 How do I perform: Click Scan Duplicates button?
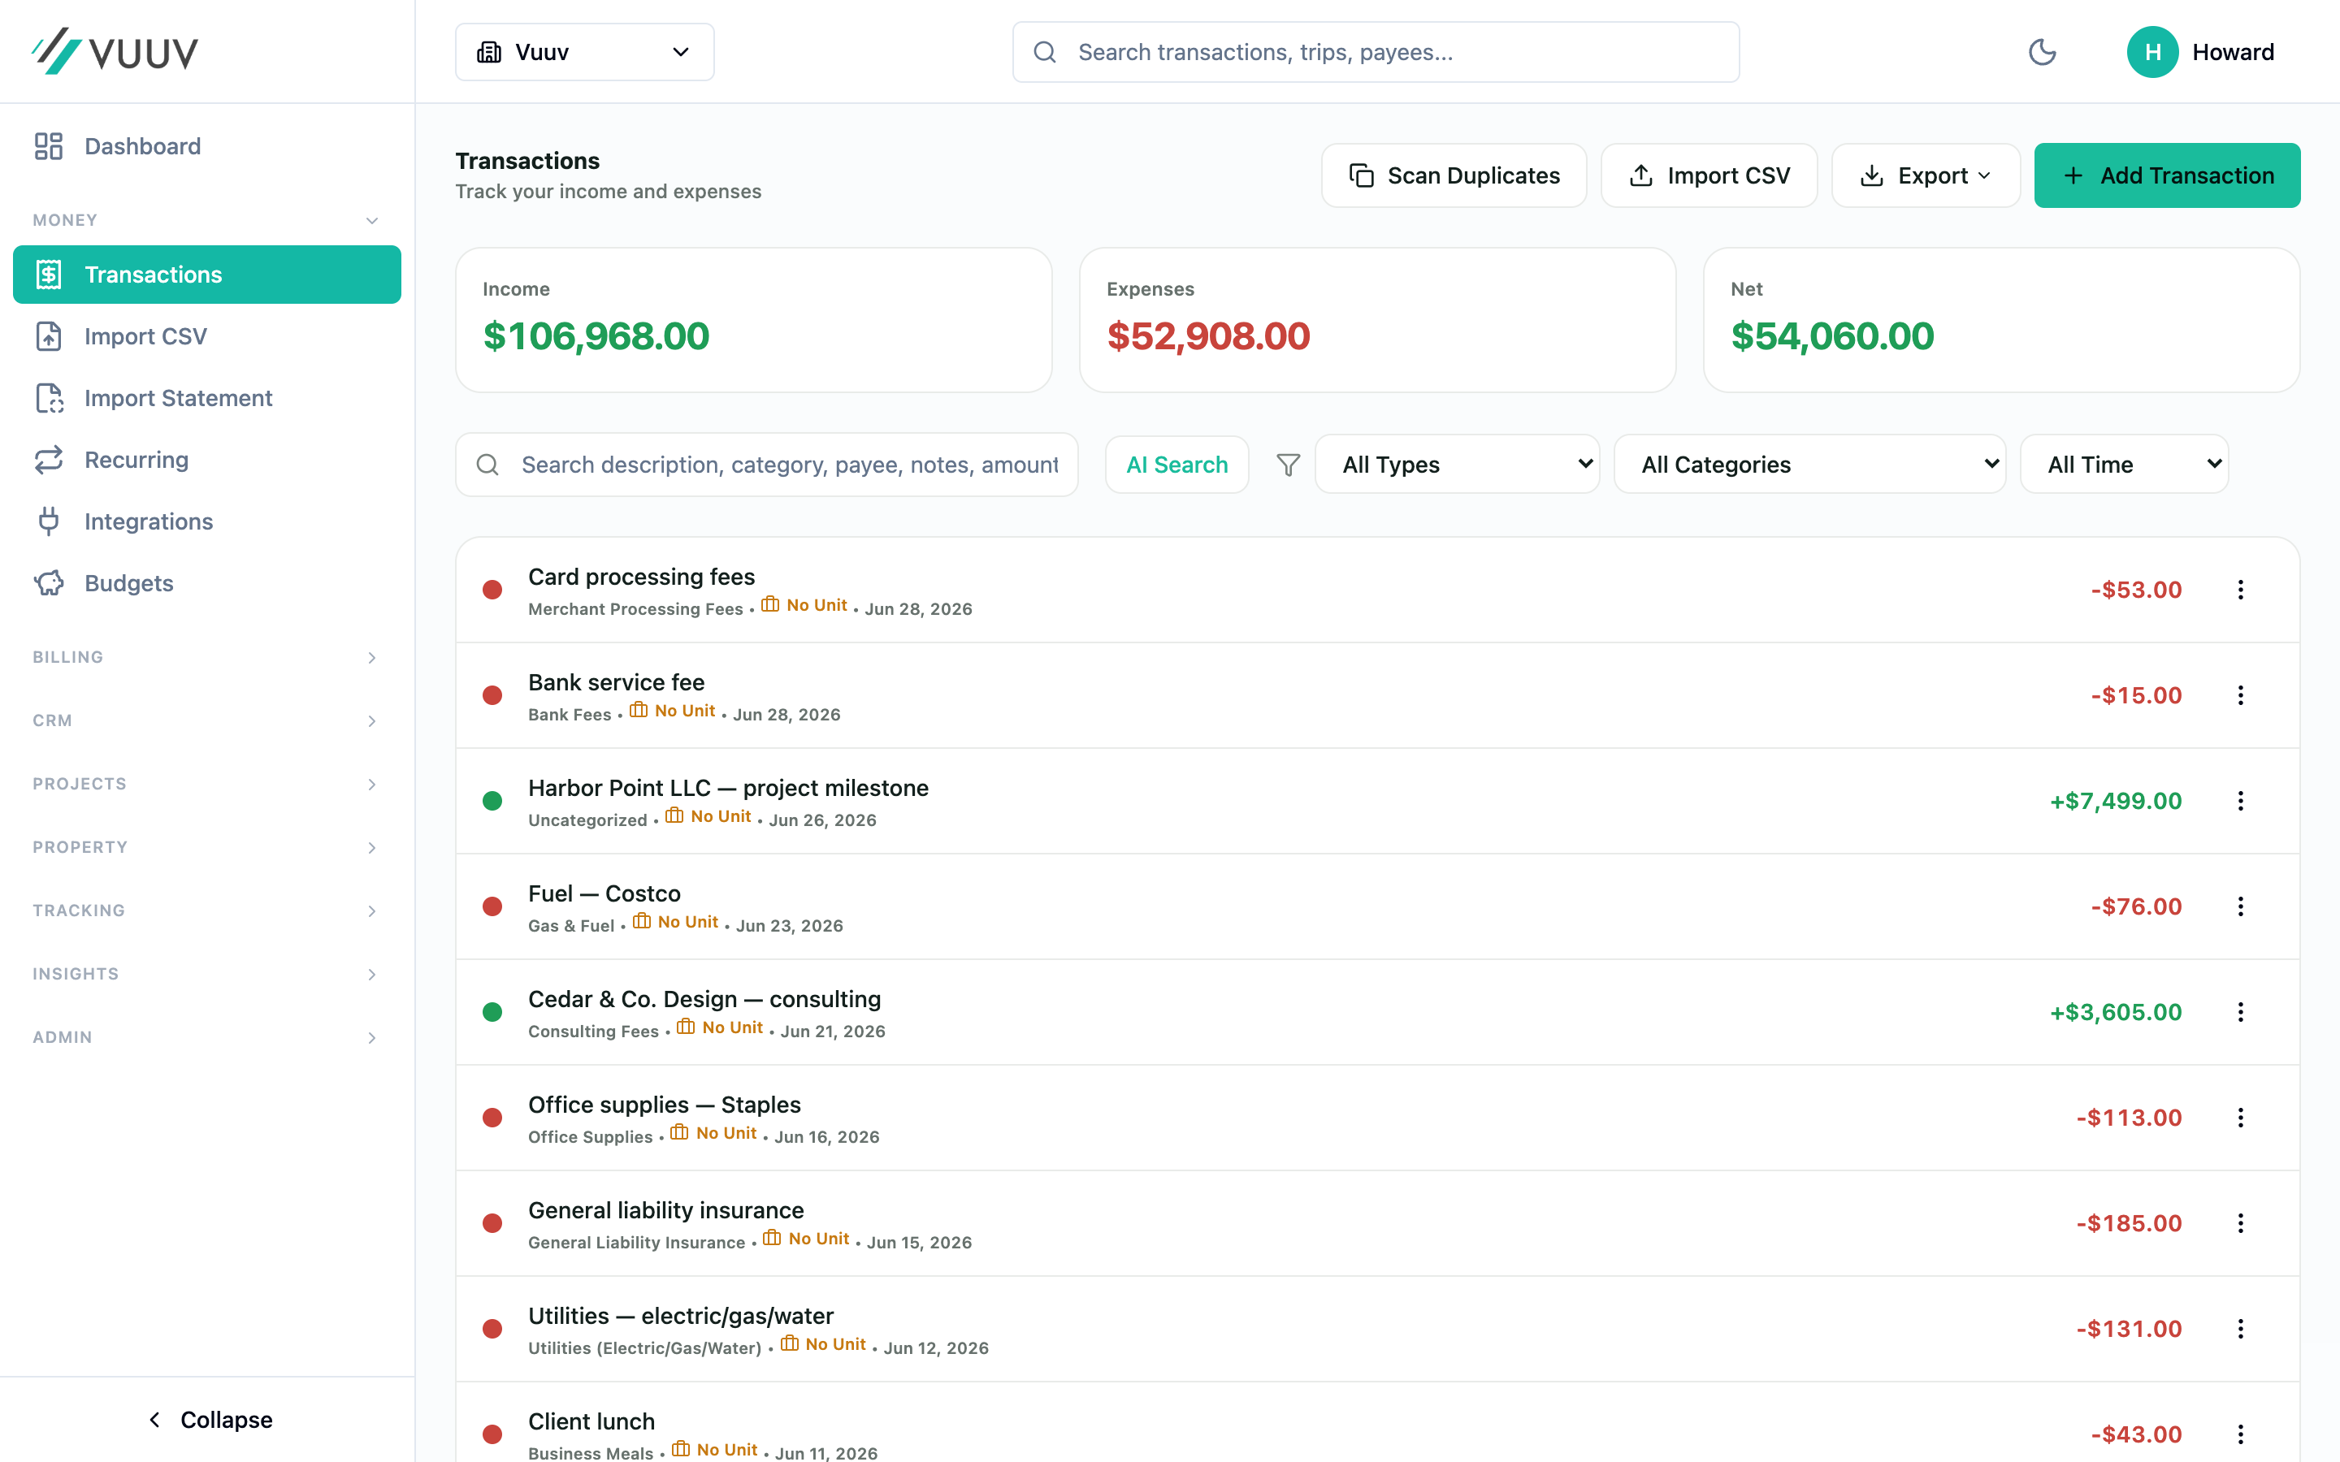[1454, 175]
